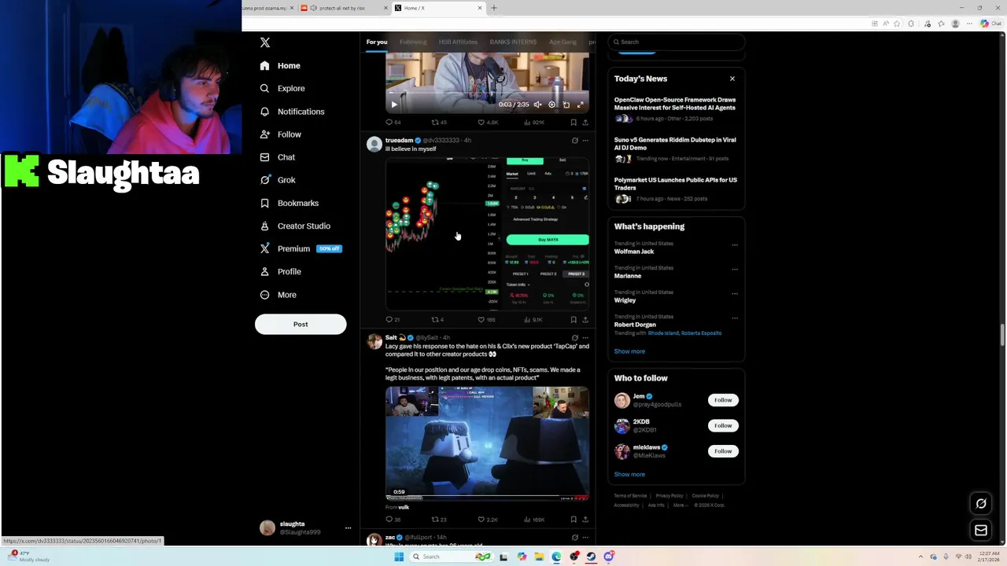Open Grok explain icon on trueadam's post
The width and height of the screenshot is (1007, 566).
click(574, 141)
